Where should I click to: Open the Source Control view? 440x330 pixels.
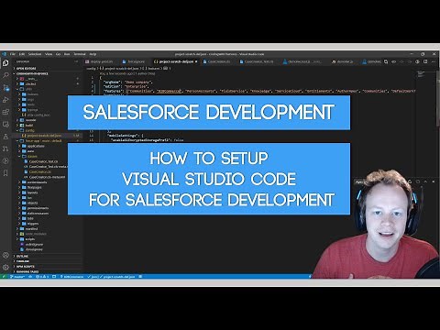[5, 88]
